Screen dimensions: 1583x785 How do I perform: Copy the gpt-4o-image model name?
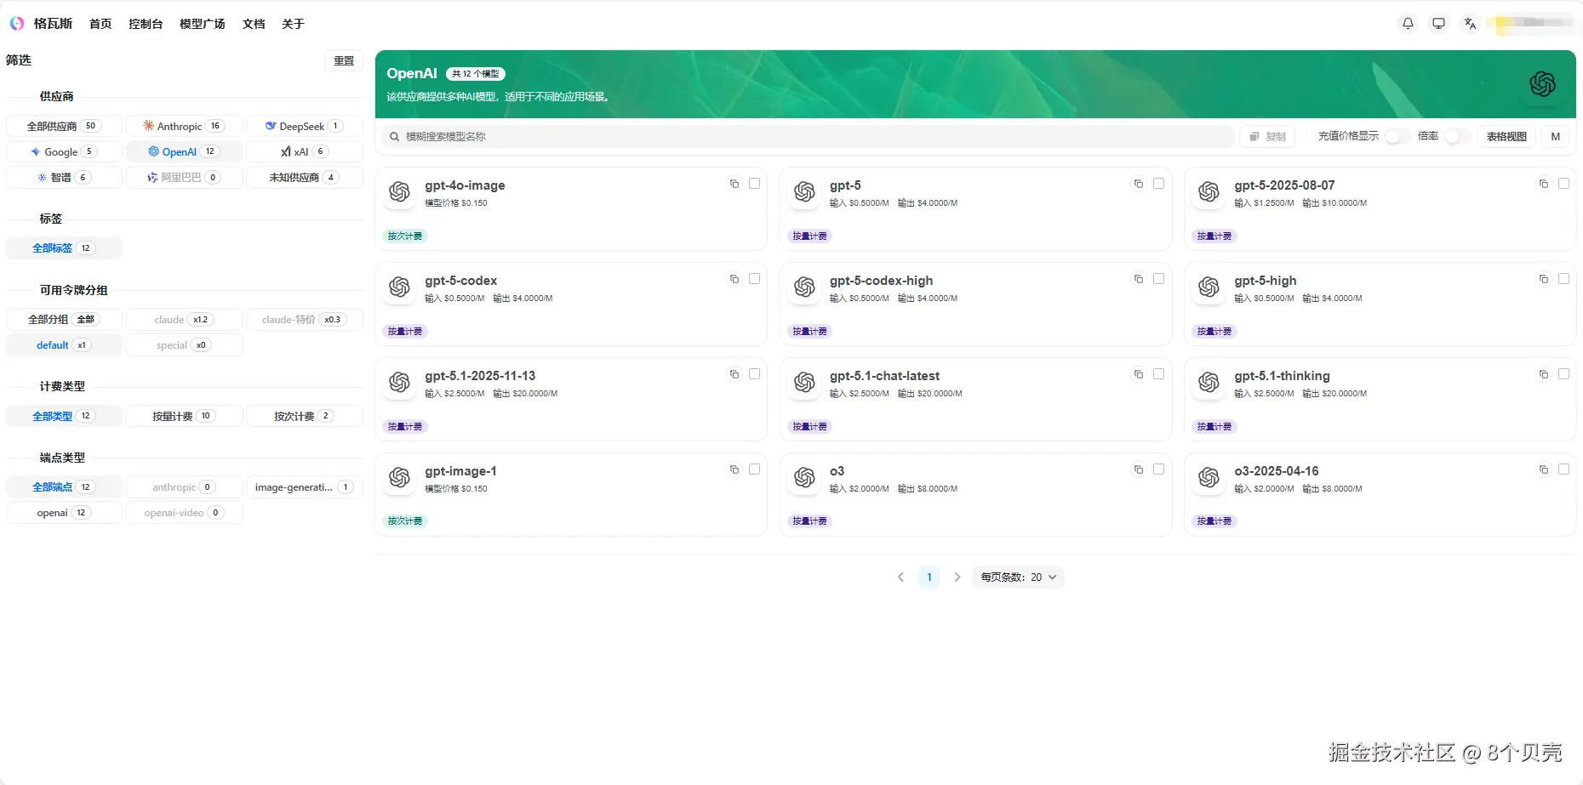[x=734, y=184]
